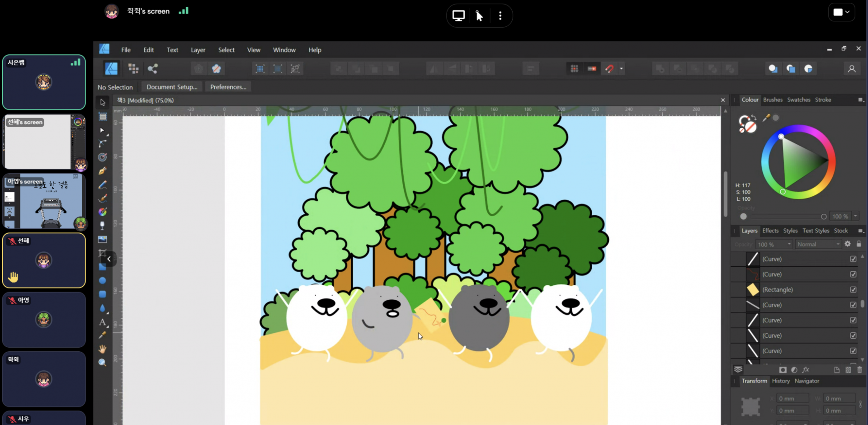Click the Colour panel opacity slider

point(783,217)
